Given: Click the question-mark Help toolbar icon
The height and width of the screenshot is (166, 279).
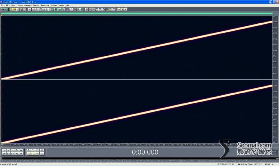Looking at the screenshot, I should tap(125, 9).
